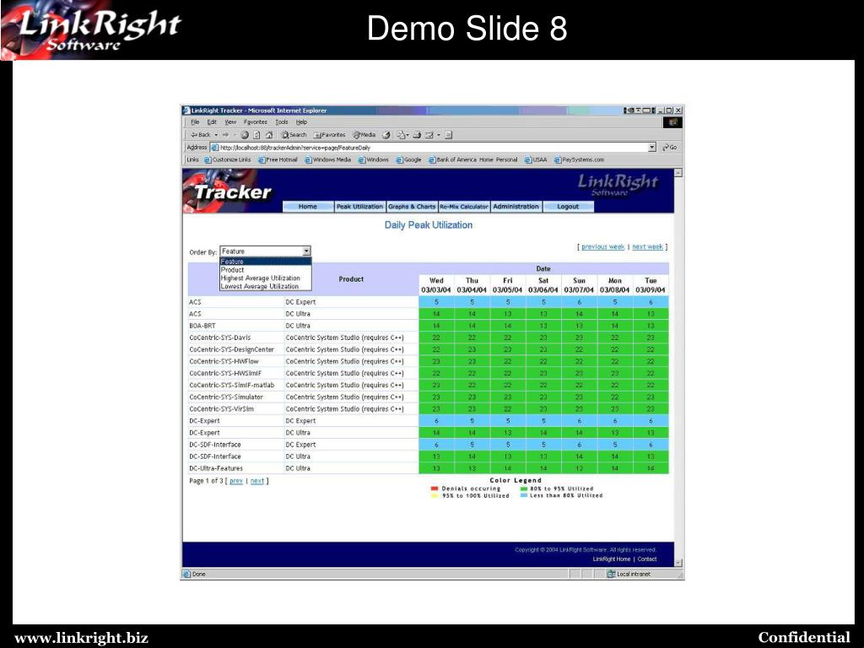The width and height of the screenshot is (864, 648).
Task: Click the Mail icon in IE toolbar
Action: [401, 135]
